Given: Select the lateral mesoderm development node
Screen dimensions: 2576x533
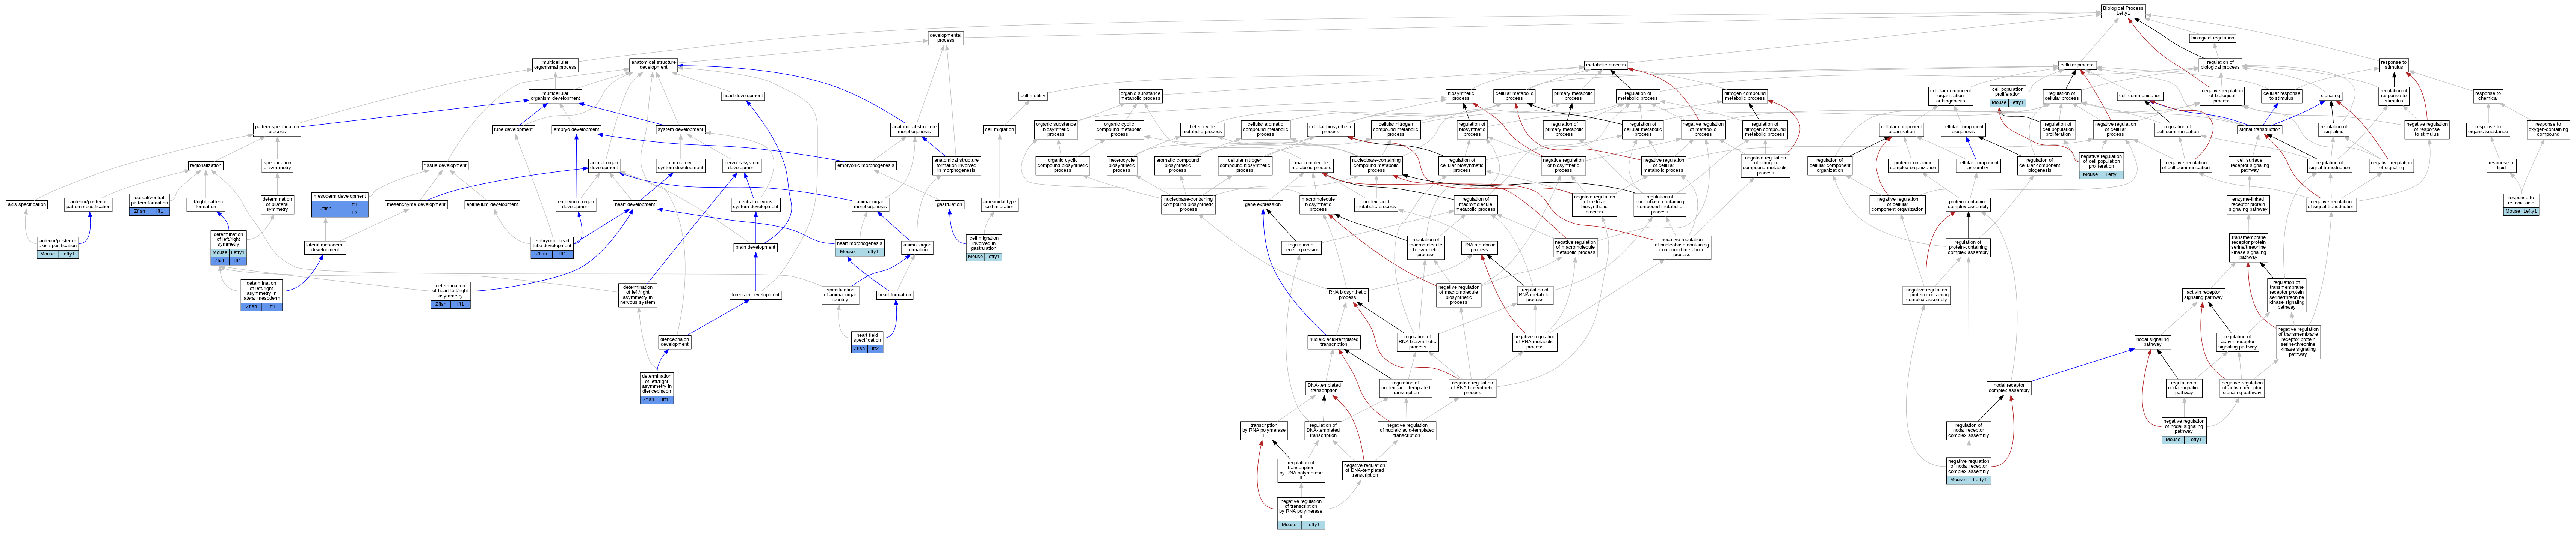Looking at the screenshot, I should coord(325,248).
